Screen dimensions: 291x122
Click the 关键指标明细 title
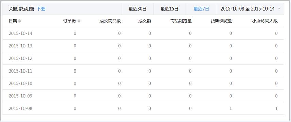pyautogui.click(x=21, y=9)
